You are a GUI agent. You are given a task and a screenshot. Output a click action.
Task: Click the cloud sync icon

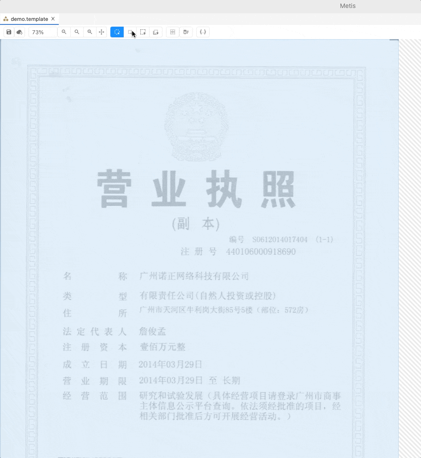point(20,32)
